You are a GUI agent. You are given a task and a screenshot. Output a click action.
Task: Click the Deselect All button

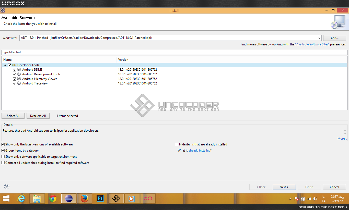[x=38, y=116]
